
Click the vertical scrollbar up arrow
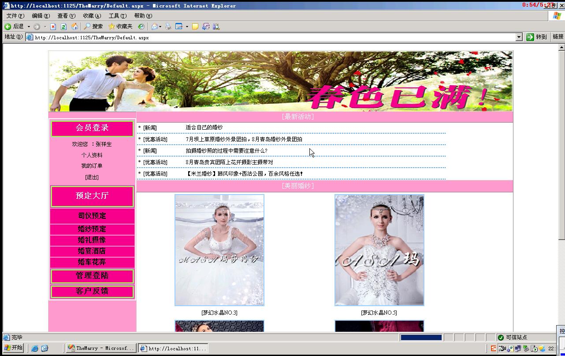(561, 48)
